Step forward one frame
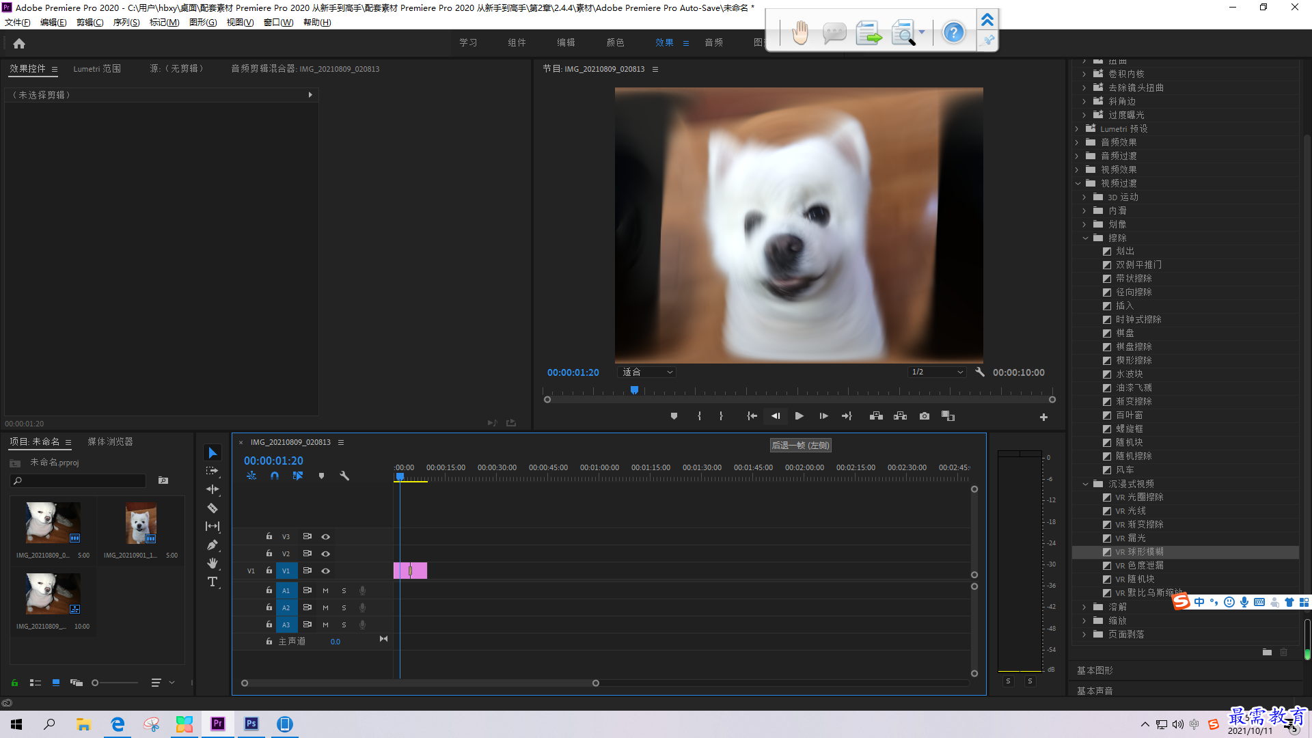The height and width of the screenshot is (738, 1312). click(x=823, y=416)
